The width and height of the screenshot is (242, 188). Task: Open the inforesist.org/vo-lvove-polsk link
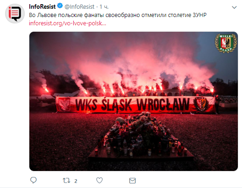67,23
